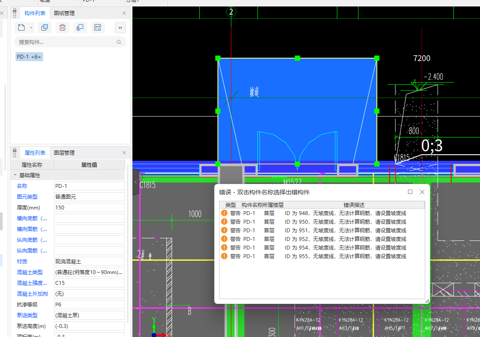Click the copy component icon
Screen dimensions: 480x337
pyautogui.click(x=44, y=28)
